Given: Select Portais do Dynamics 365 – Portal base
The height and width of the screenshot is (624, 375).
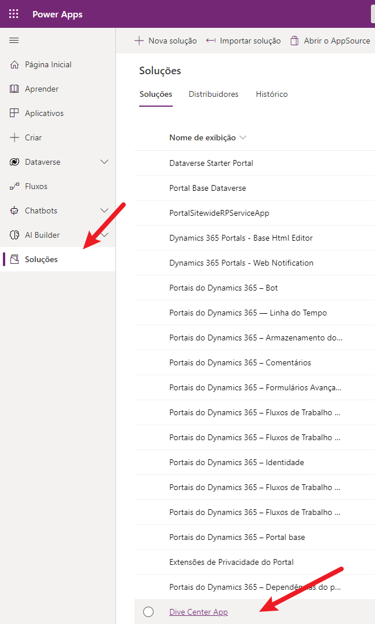Looking at the screenshot, I should coord(254,537).
